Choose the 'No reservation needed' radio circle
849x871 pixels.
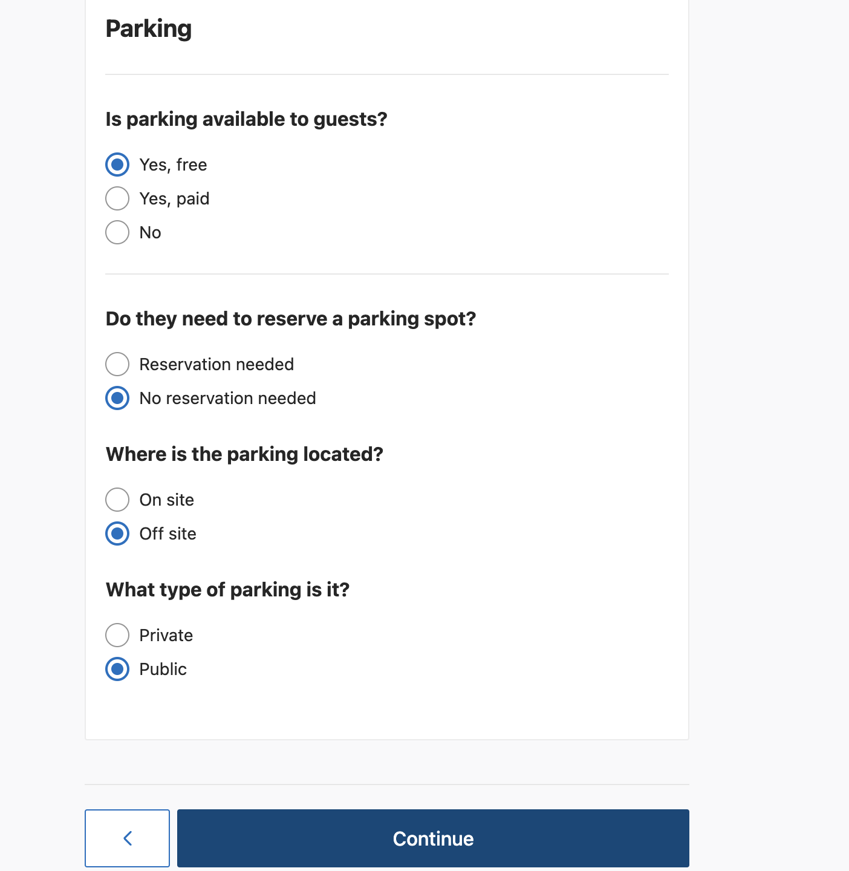pyautogui.click(x=117, y=398)
